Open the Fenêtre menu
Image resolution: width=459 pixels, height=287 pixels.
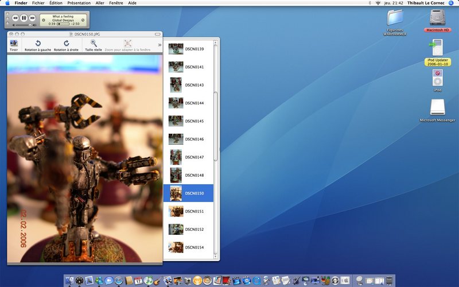(116, 3)
